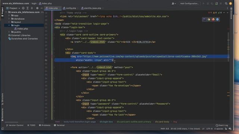Click Select Opened File target icon
Screen dimensions: 239x134
coord(23,8)
